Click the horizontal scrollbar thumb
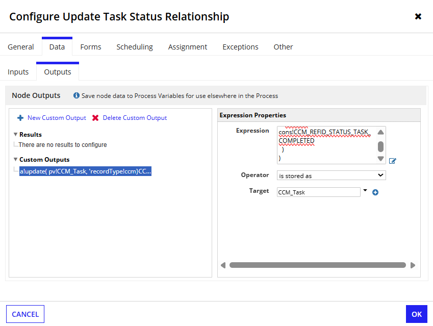The image size is (433, 326). (318, 265)
